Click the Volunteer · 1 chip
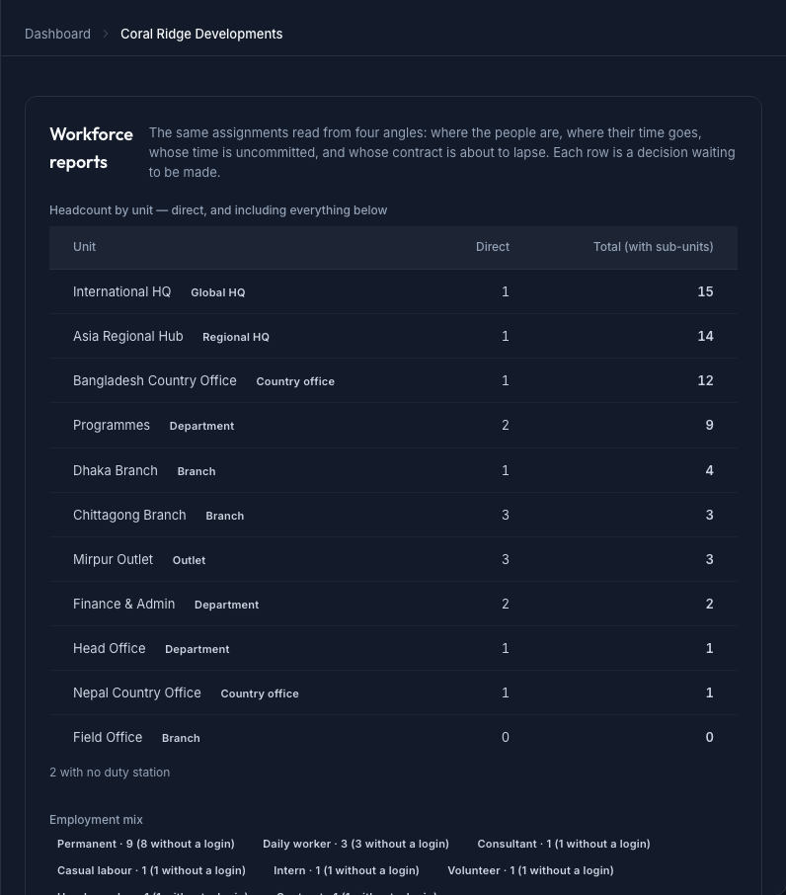 530,871
